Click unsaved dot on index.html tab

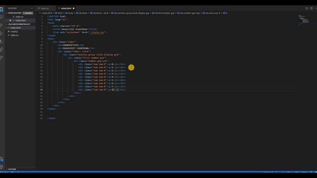pyautogui.click(x=74, y=8)
